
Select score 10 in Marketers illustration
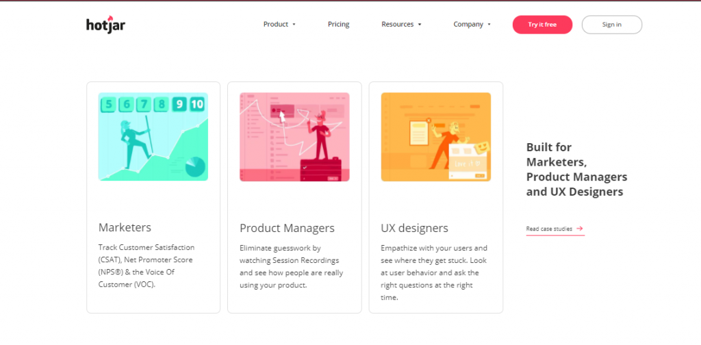197,105
